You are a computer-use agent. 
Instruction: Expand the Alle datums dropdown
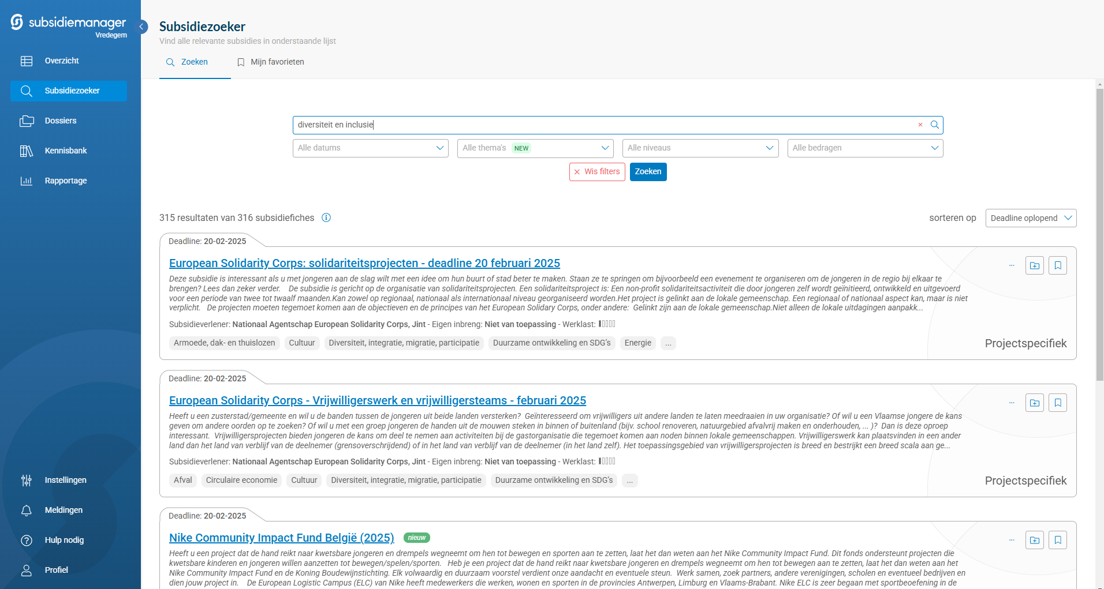(370, 148)
